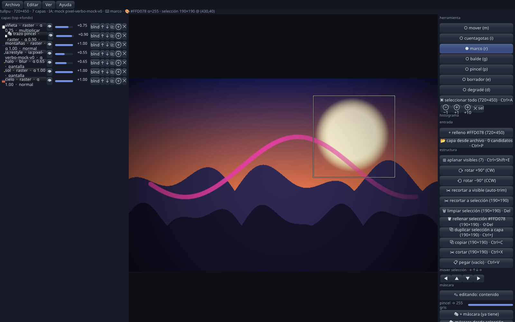The width and height of the screenshot is (515, 322).
Task: Adjust the pincel gris mask slider
Action: 491,305
